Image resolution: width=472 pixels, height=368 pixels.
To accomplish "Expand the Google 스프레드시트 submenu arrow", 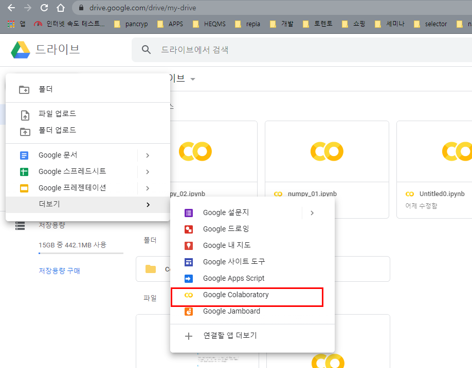I will pos(148,171).
